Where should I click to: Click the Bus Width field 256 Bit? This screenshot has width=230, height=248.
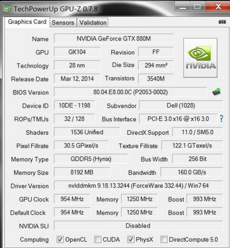coord(197,159)
